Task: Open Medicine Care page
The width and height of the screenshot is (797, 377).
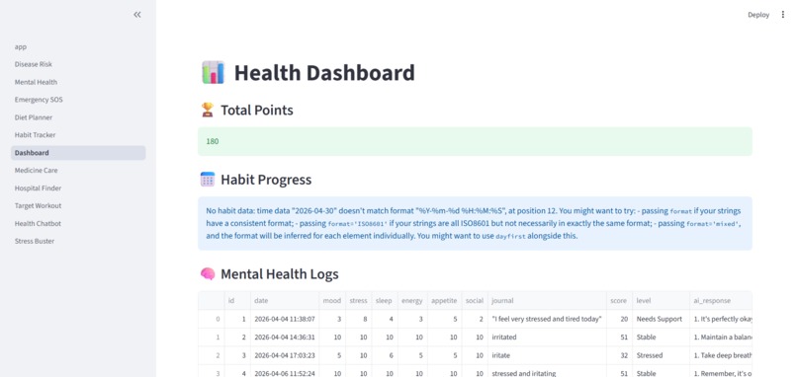Action: [x=78, y=171]
